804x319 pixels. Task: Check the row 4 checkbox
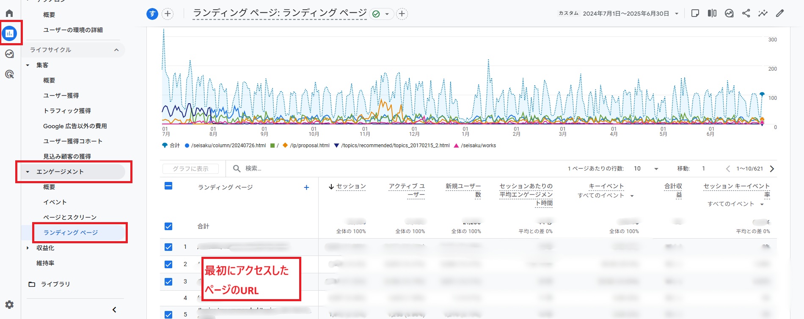pos(168,298)
